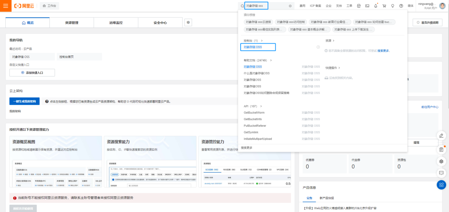Click the 对象存储 oss search input field
The height and width of the screenshot is (212, 449).
click(x=266, y=6)
